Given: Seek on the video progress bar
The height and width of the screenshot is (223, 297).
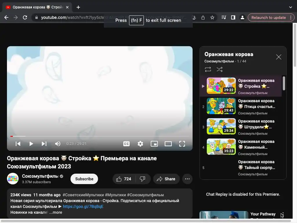Looking at the screenshot, I should [x=100, y=136].
